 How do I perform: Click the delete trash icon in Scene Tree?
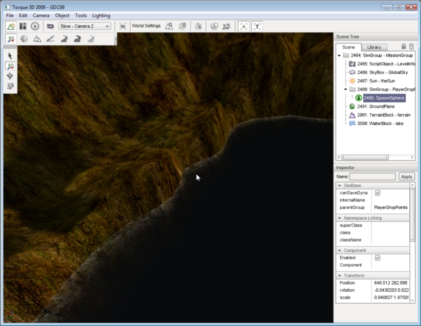pyautogui.click(x=412, y=47)
